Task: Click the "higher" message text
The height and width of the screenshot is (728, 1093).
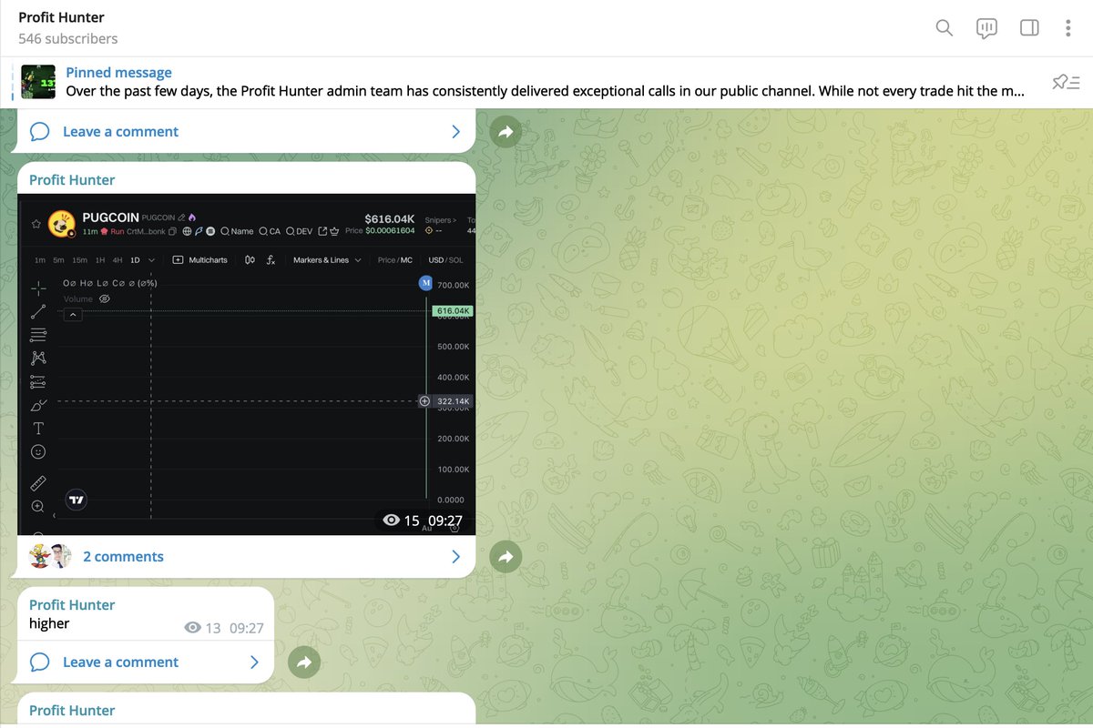Action: pos(49,624)
